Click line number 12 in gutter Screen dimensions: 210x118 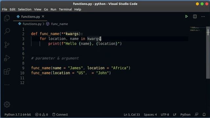click(x=22, y=83)
